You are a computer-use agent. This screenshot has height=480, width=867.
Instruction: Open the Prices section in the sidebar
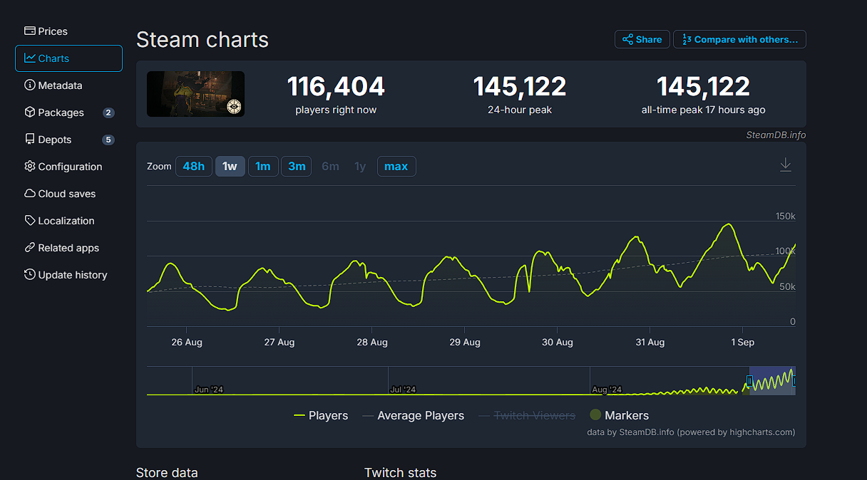pos(51,31)
